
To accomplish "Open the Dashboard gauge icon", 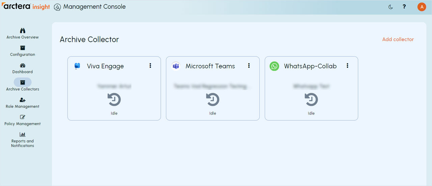I will pos(23,65).
